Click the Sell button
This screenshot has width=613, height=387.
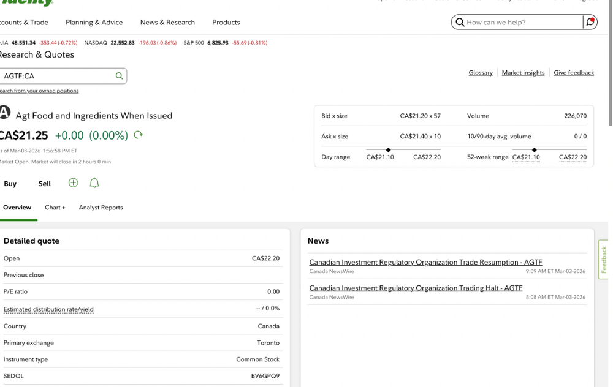[45, 184]
